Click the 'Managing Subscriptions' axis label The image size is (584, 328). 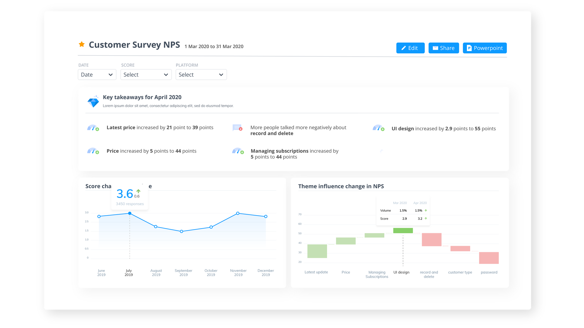point(377,274)
